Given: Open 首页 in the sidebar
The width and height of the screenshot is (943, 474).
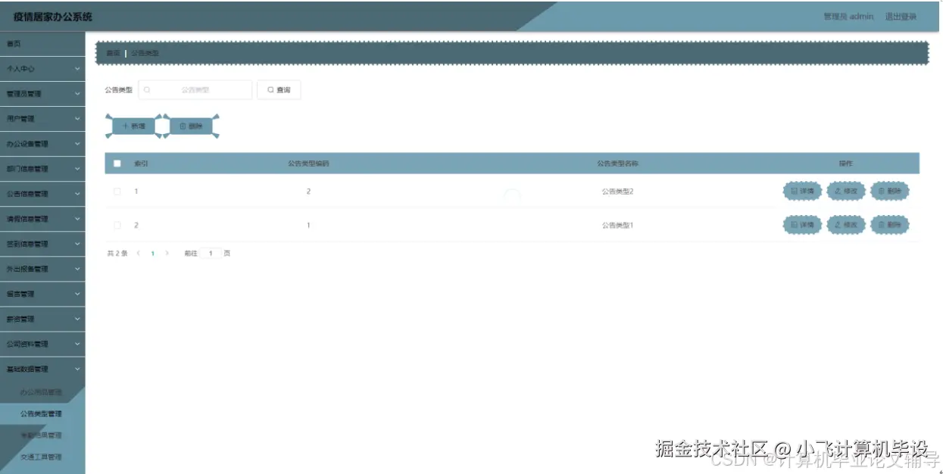Looking at the screenshot, I should point(42,44).
